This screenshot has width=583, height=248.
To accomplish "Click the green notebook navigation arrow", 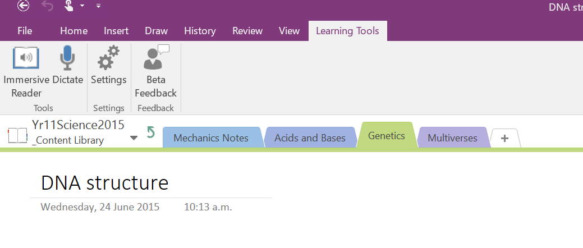I will click(150, 132).
